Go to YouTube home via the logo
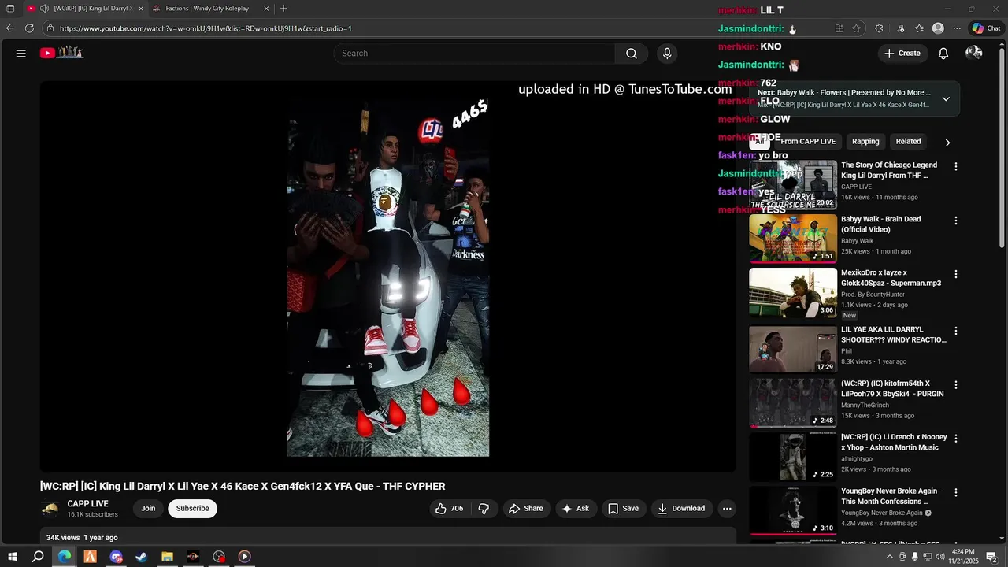The width and height of the screenshot is (1008, 567). pos(62,53)
